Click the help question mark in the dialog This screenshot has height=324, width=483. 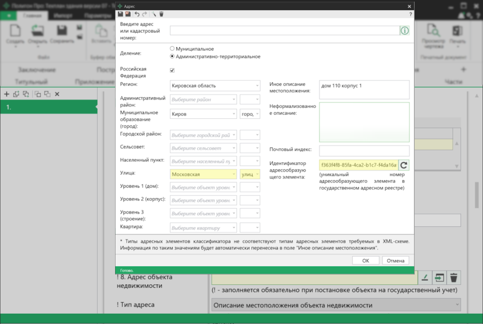tap(410, 15)
